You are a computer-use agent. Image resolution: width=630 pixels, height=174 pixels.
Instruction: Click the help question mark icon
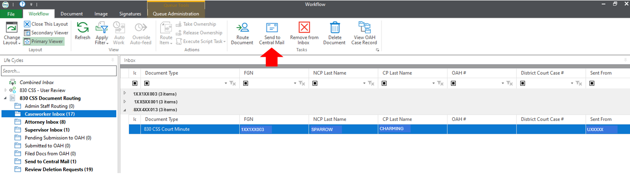pos(23,4)
